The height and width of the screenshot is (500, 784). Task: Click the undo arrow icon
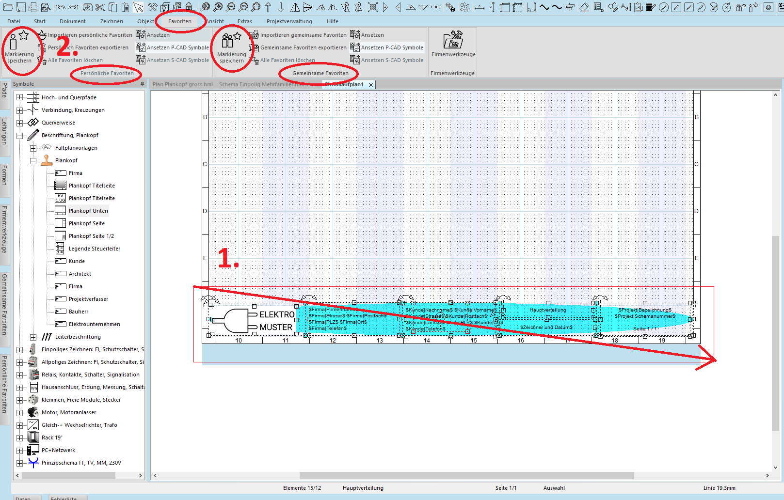tap(60, 7)
